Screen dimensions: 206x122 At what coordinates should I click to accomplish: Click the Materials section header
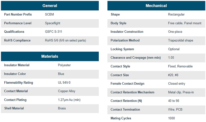point(50,56)
